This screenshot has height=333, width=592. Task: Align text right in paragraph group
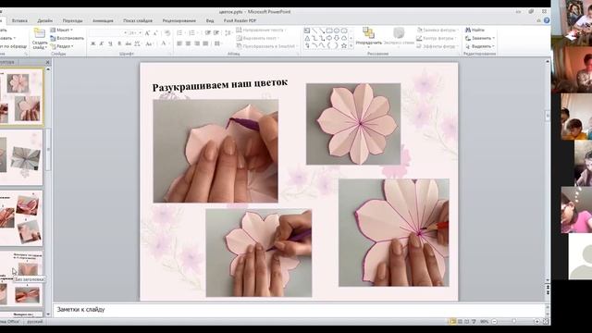[197, 43]
